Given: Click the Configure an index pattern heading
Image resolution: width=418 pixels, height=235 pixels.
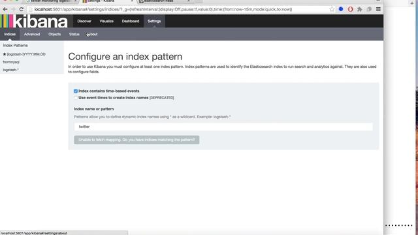Looking at the screenshot, I should pos(125,57).
